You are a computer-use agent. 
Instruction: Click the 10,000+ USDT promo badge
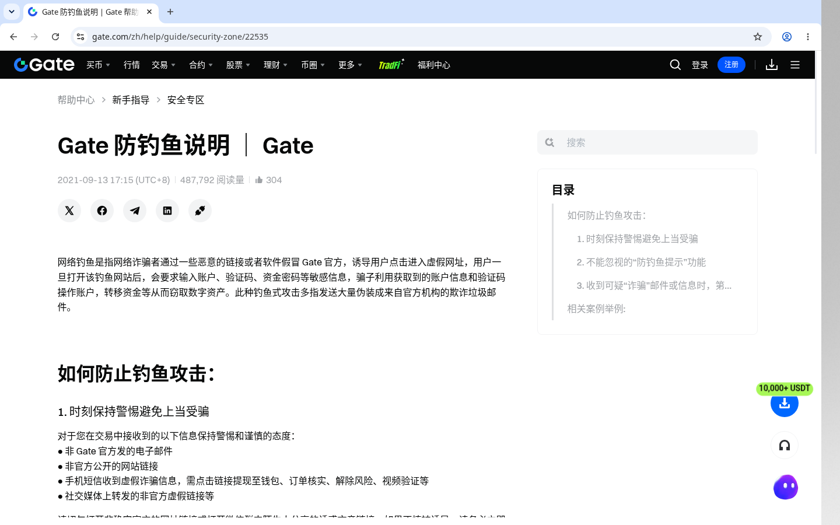[785, 388]
